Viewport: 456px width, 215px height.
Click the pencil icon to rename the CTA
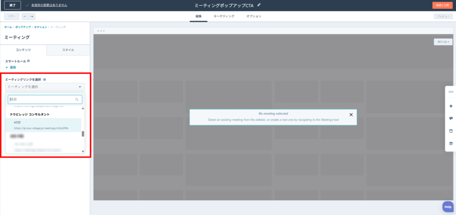[259, 5]
